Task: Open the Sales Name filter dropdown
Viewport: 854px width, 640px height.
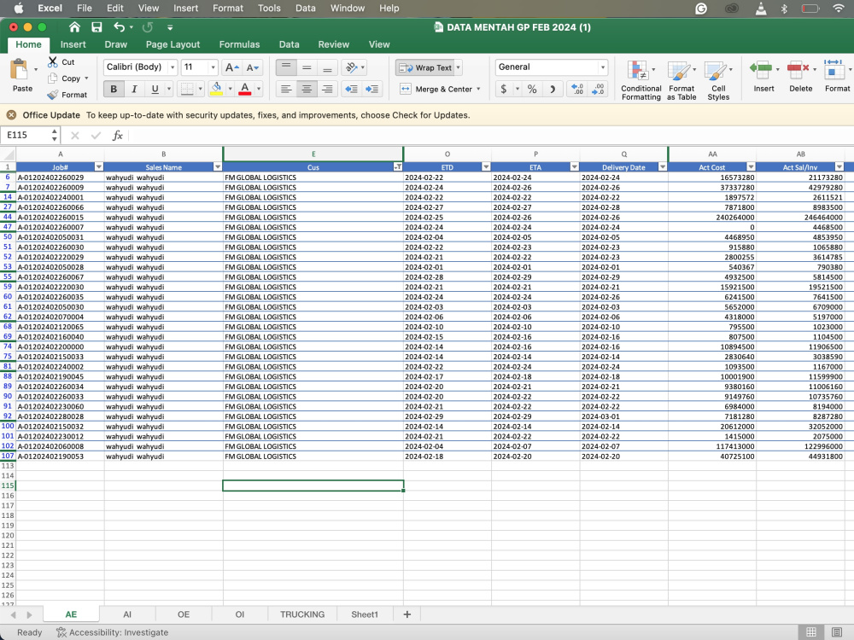Action: (217, 167)
